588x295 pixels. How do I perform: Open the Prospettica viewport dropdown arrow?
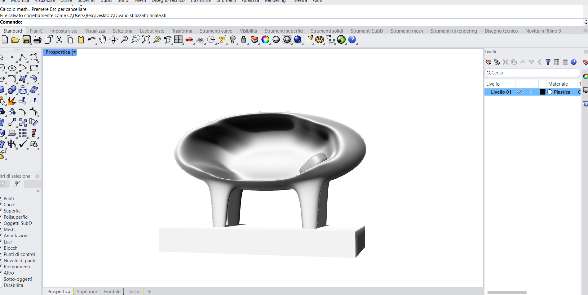[74, 52]
